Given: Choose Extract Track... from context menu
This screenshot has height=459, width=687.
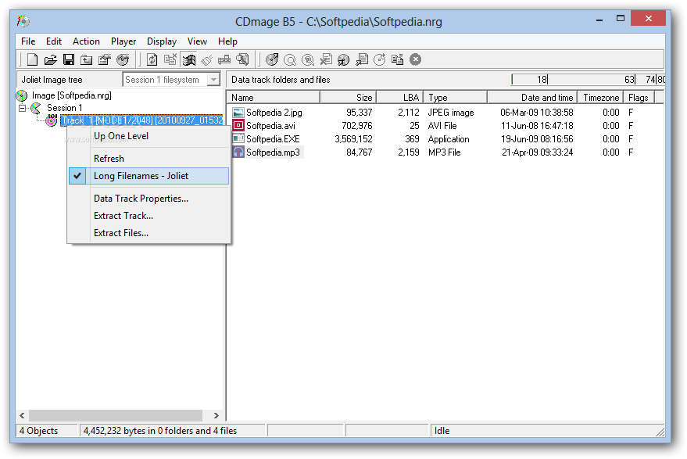Looking at the screenshot, I should (149, 216).
